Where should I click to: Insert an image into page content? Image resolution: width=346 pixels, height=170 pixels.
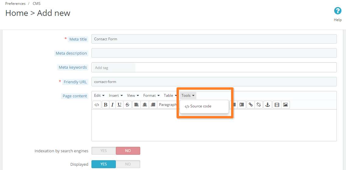point(285,105)
